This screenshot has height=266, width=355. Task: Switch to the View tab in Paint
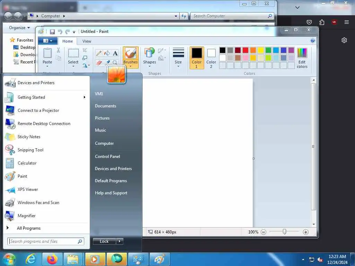coord(87,41)
